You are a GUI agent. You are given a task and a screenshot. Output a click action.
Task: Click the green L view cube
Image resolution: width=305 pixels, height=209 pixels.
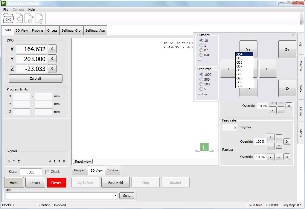204,147
